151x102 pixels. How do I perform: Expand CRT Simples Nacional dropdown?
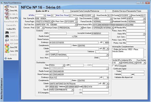(x=107, y=55)
